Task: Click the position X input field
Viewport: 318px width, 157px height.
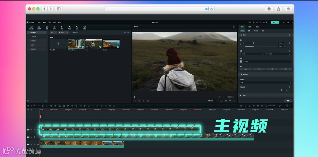Action: 253,54
